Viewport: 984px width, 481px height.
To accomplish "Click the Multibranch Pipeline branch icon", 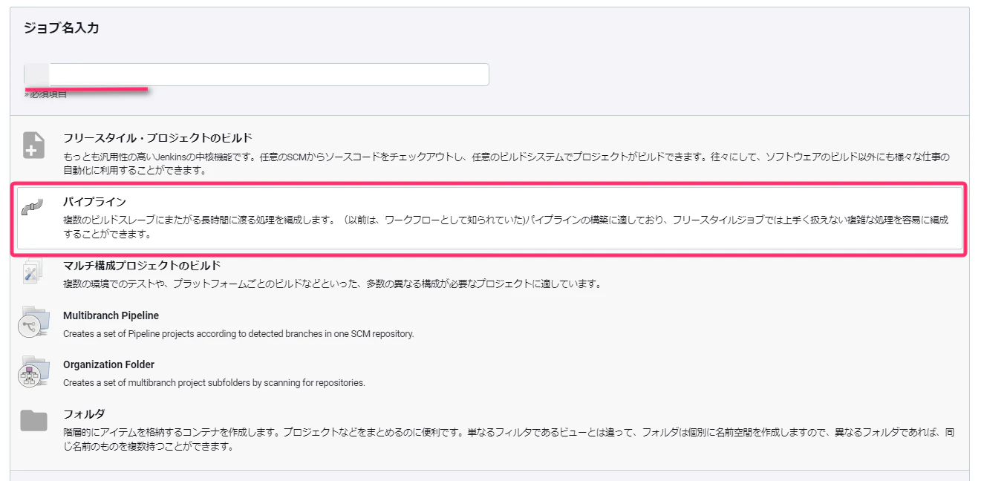I will 33,322.
